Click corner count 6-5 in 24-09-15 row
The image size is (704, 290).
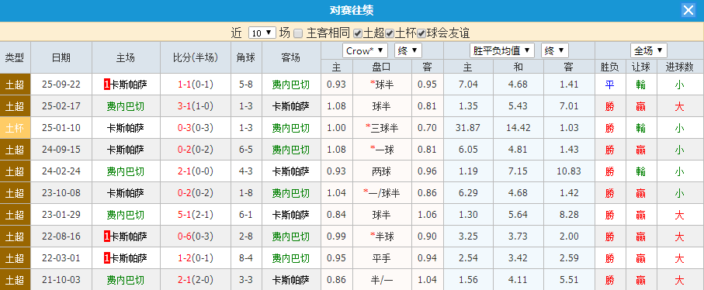pos(246,150)
